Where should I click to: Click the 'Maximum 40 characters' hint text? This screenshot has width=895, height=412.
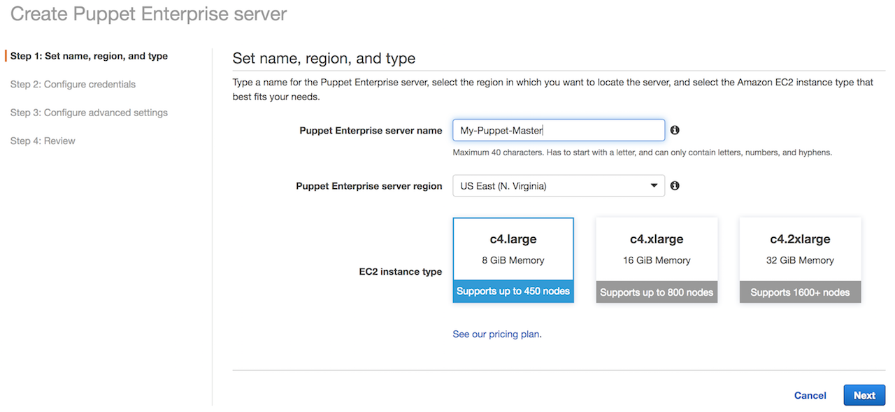(x=643, y=152)
